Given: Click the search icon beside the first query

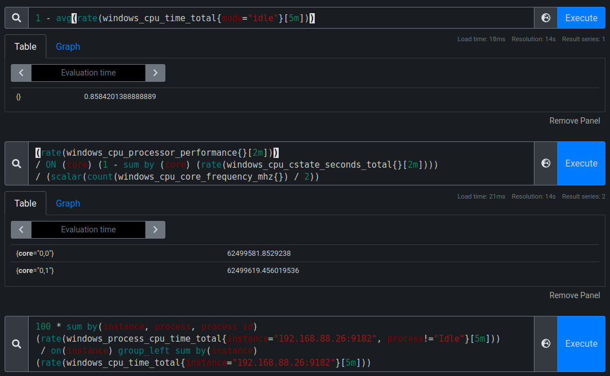Looking at the screenshot, I should click(x=16, y=18).
